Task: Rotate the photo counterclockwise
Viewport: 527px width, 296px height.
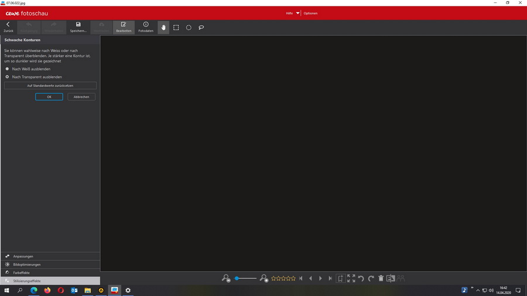Action: (361, 278)
